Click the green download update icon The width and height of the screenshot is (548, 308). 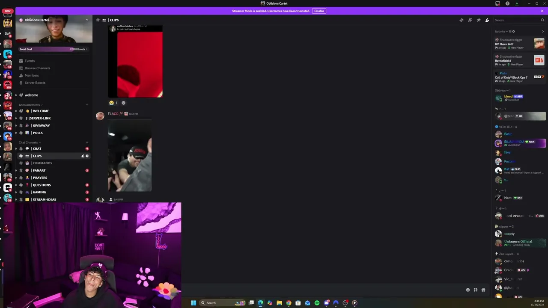[517, 3]
